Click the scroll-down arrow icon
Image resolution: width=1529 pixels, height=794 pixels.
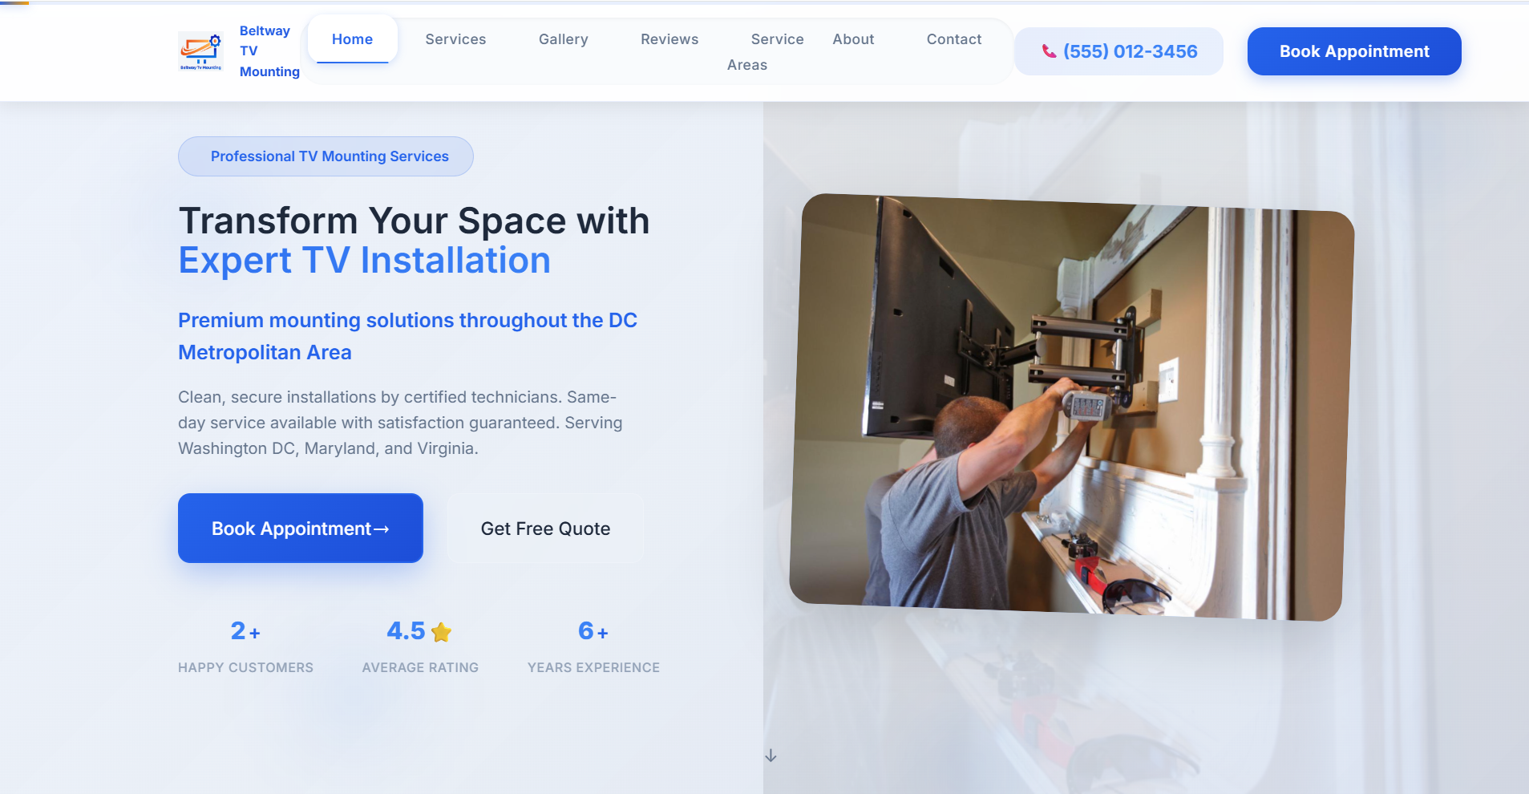(771, 756)
